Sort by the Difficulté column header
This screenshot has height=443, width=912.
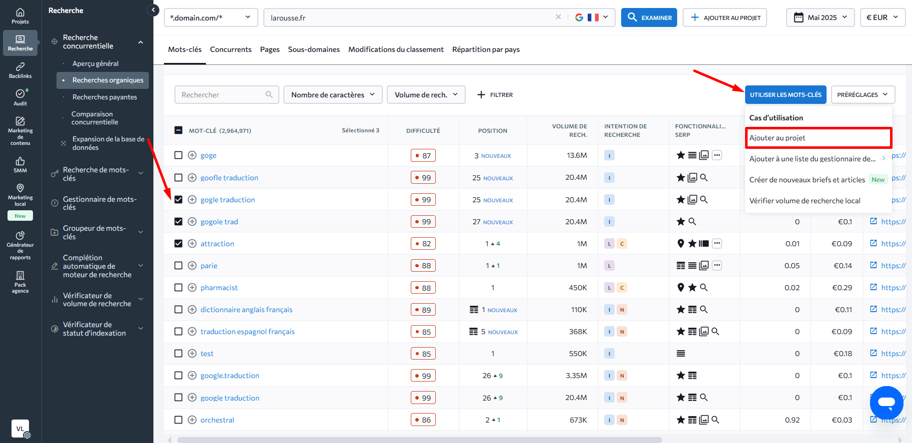pos(423,131)
